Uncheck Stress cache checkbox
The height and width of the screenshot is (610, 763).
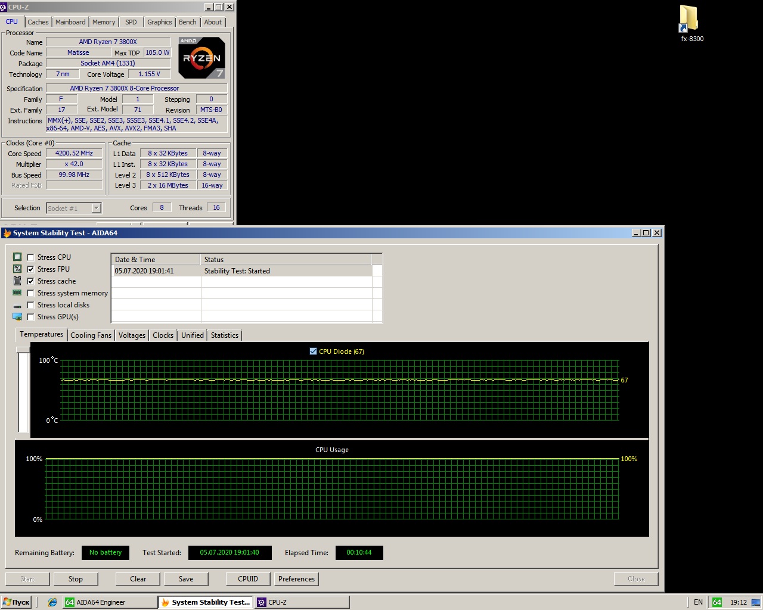pyautogui.click(x=30, y=281)
